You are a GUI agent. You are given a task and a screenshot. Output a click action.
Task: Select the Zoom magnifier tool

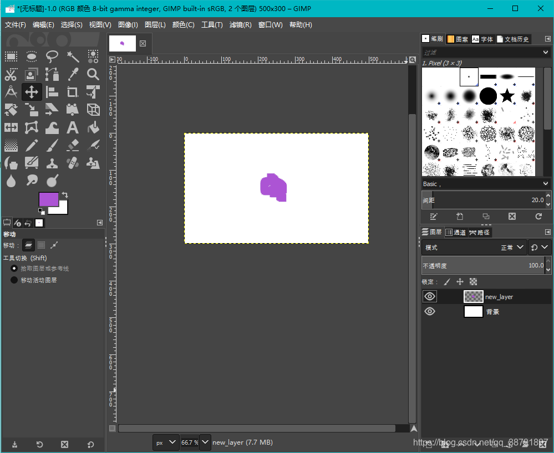[93, 74]
